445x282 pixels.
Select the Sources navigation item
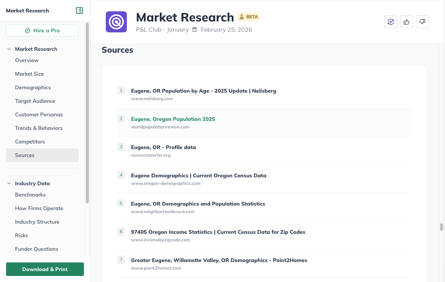coord(24,155)
